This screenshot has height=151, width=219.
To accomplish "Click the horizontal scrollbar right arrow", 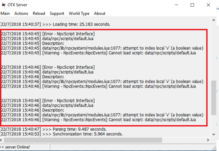I will [208, 140].
